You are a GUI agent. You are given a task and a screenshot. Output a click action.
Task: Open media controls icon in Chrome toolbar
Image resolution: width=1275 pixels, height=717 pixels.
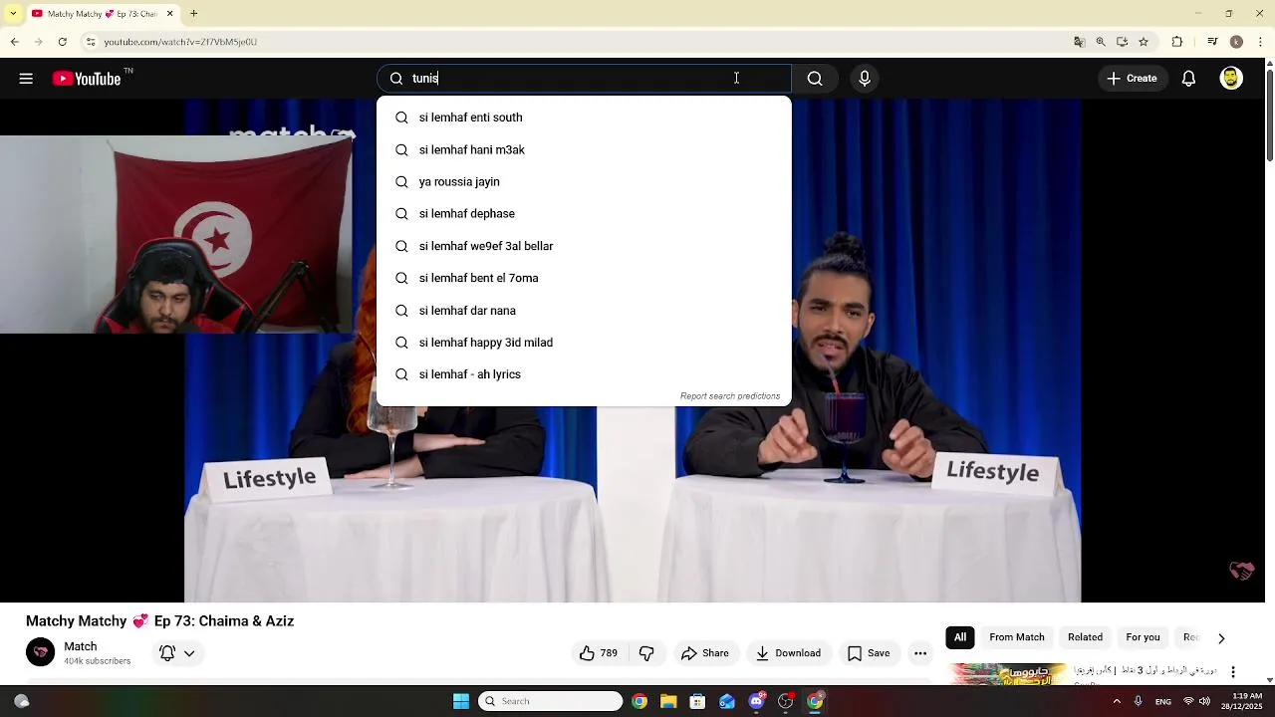click(1212, 42)
